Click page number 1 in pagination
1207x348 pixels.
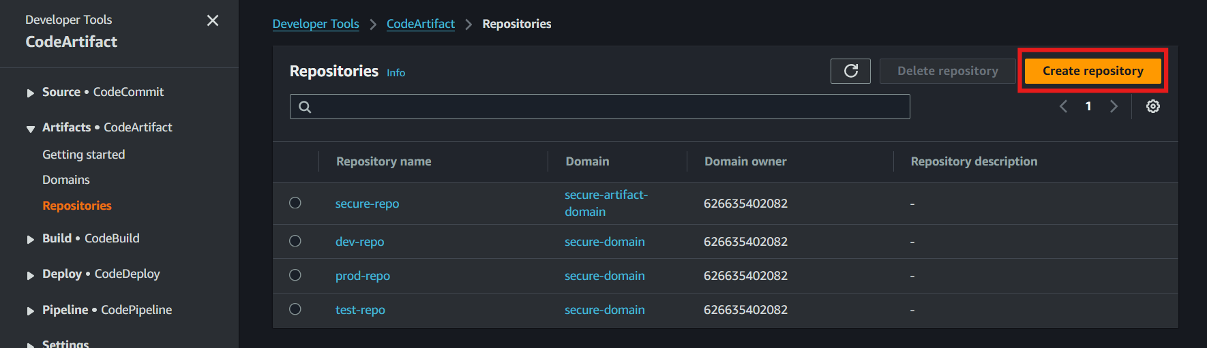(x=1088, y=106)
